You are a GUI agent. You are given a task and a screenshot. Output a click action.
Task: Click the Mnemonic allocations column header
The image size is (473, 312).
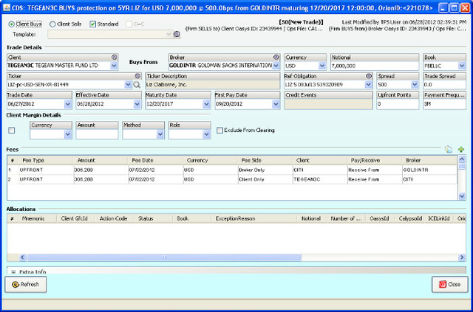(x=37, y=218)
